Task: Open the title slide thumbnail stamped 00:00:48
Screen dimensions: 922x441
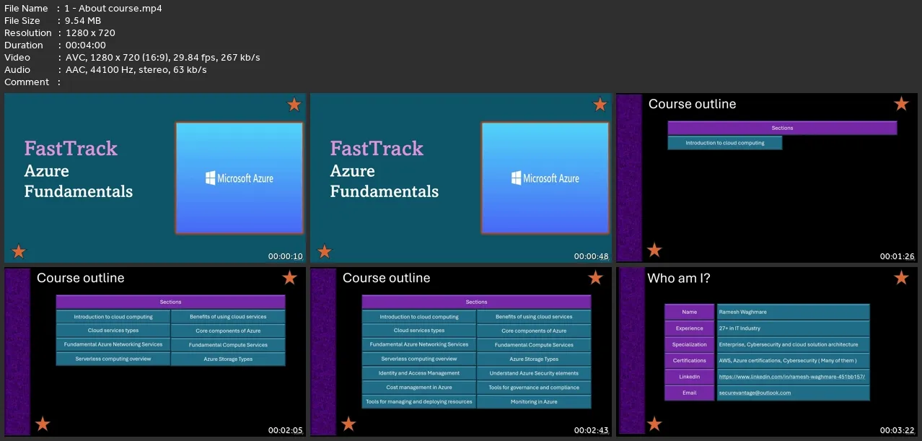Action: (461, 178)
